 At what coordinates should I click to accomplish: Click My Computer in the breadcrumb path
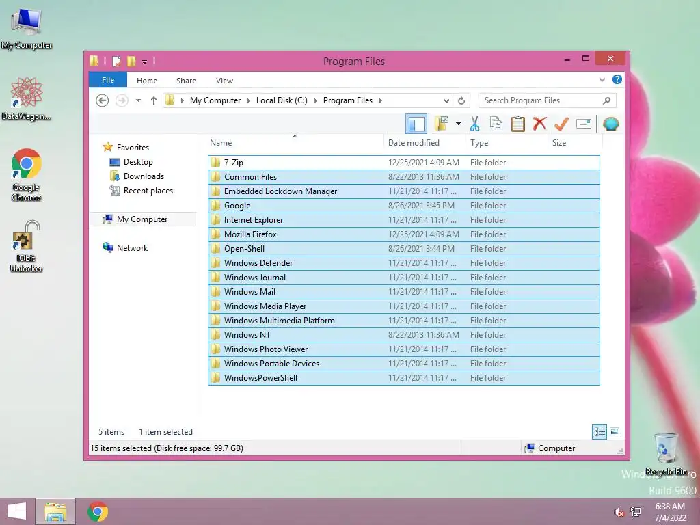(x=215, y=100)
